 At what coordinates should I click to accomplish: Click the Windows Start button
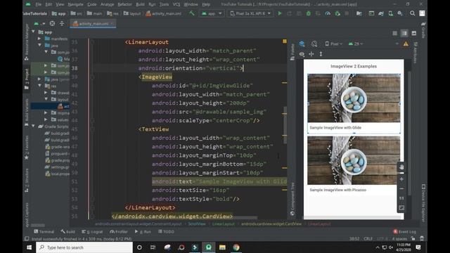coord(29,247)
